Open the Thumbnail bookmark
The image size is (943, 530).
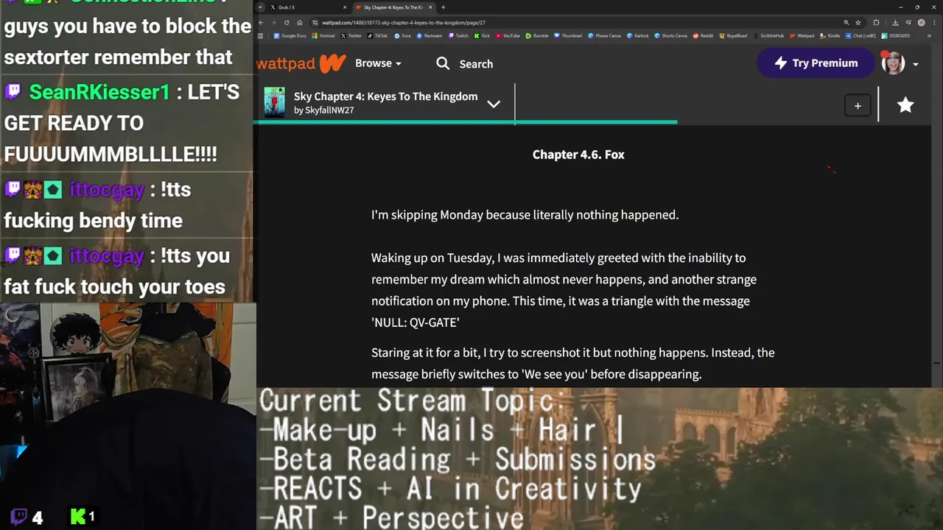(x=567, y=36)
